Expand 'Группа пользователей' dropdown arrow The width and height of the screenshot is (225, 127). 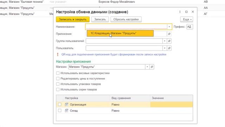pyautogui.click(x=165, y=41)
